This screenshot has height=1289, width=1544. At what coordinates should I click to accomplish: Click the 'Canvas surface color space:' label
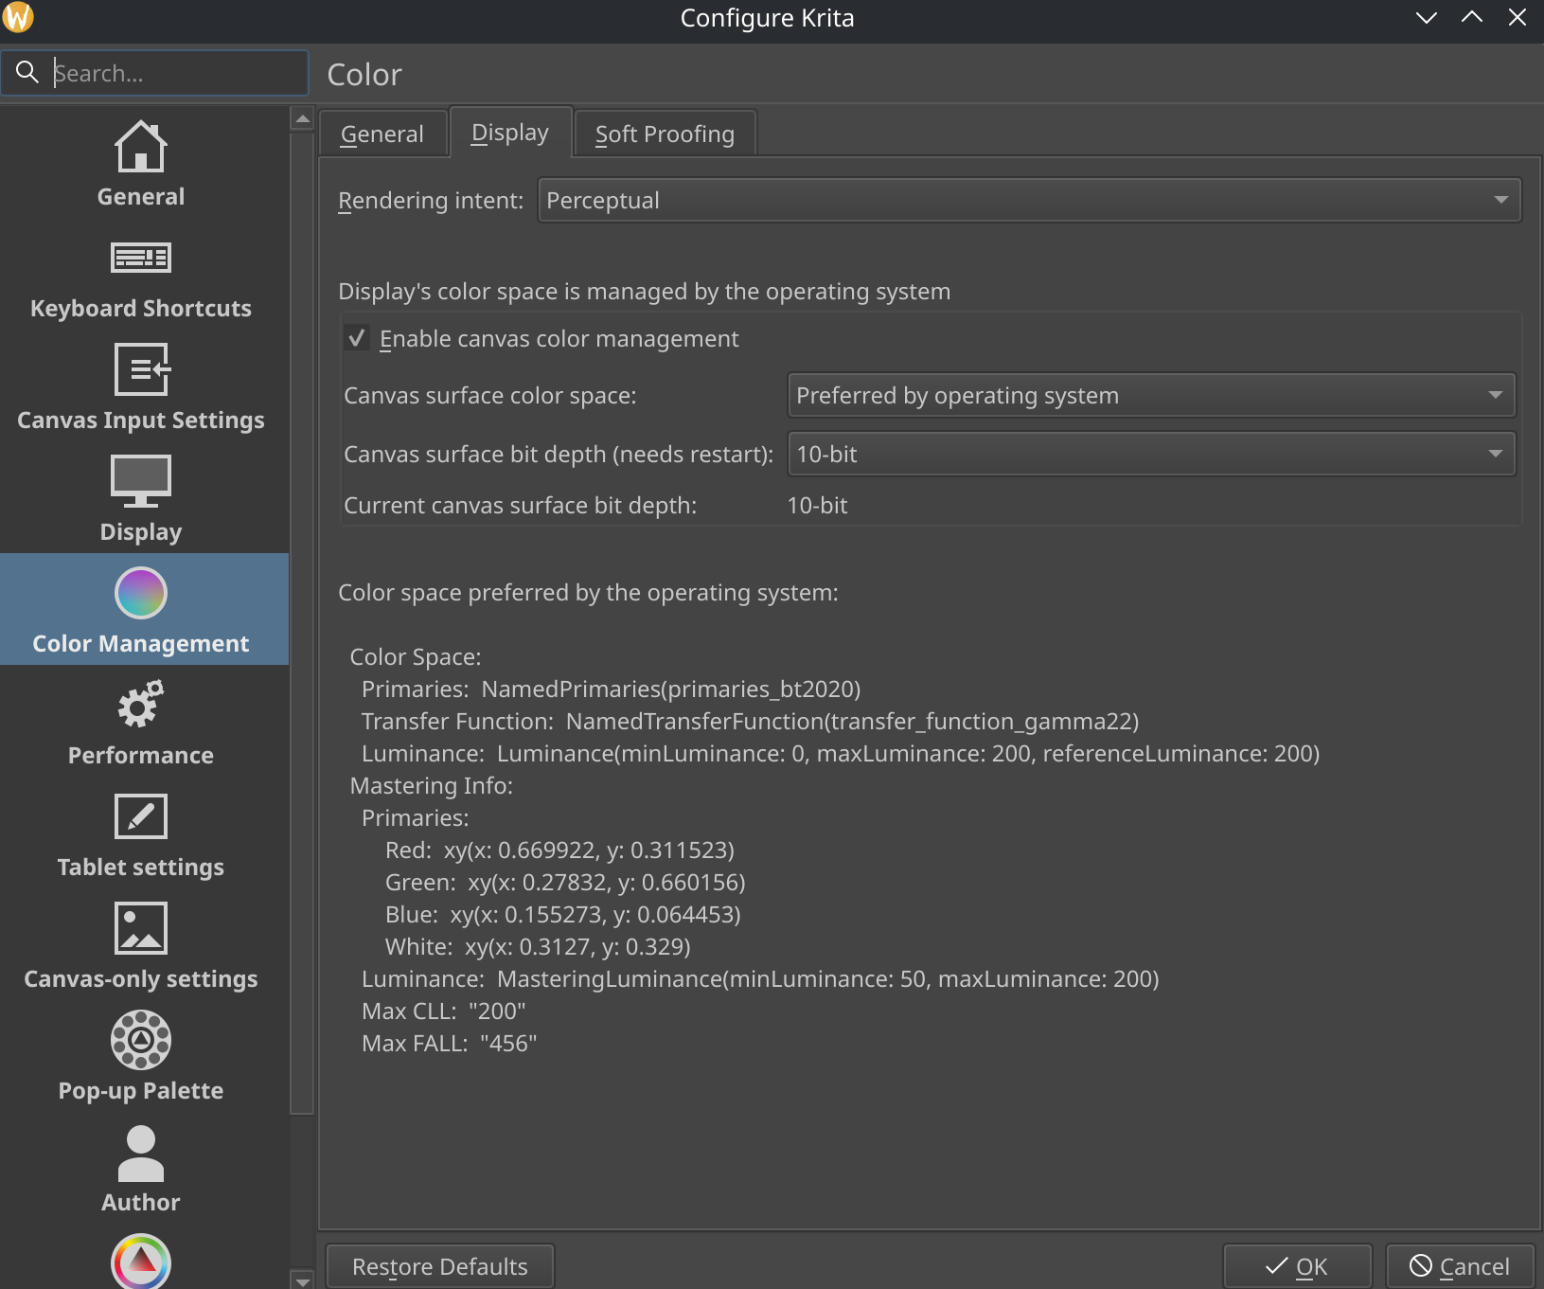tap(490, 395)
